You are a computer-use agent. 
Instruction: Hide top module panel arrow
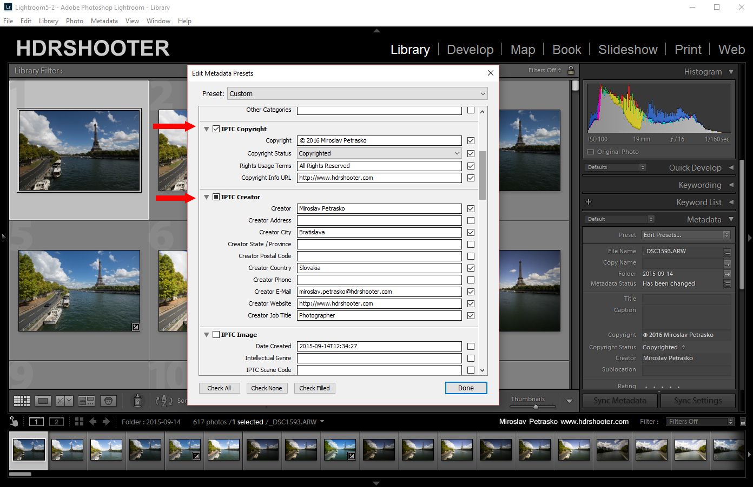pos(376,31)
